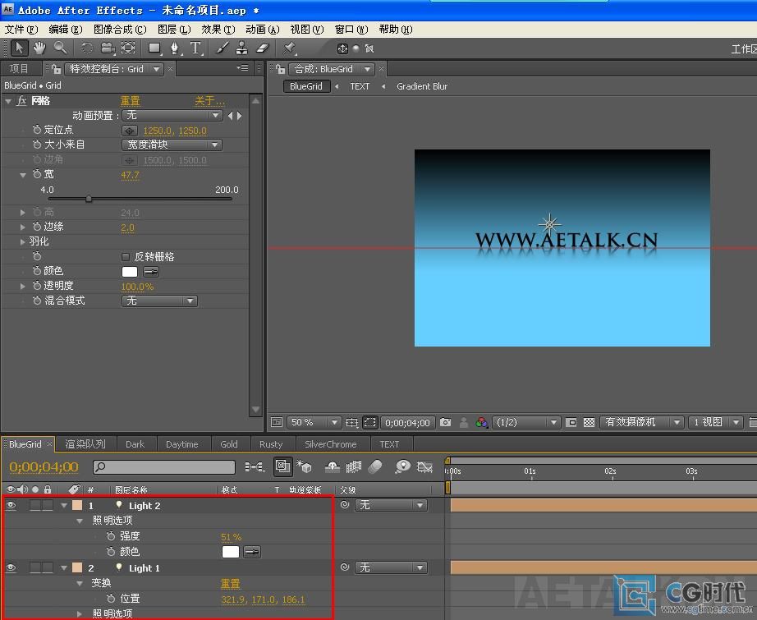Select the Pan Behind tool

128,48
